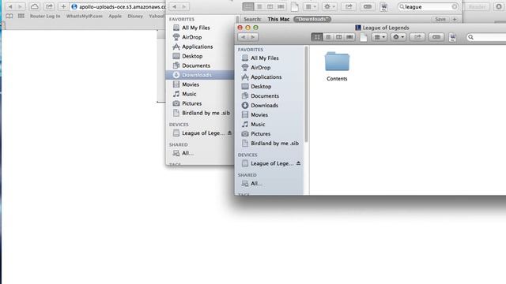The height and width of the screenshot is (284, 506).
Task: Click the Safari address bar
Action: click(118, 7)
